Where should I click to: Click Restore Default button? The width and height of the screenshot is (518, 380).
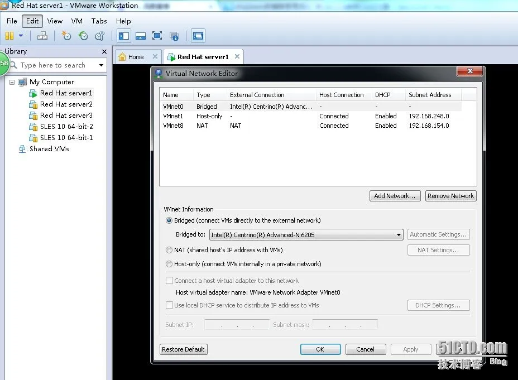(183, 349)
